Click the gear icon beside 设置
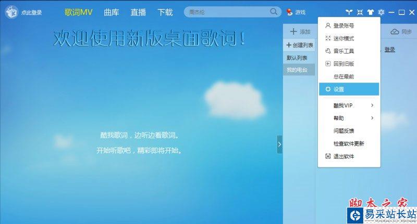 (x=328, y=89)
